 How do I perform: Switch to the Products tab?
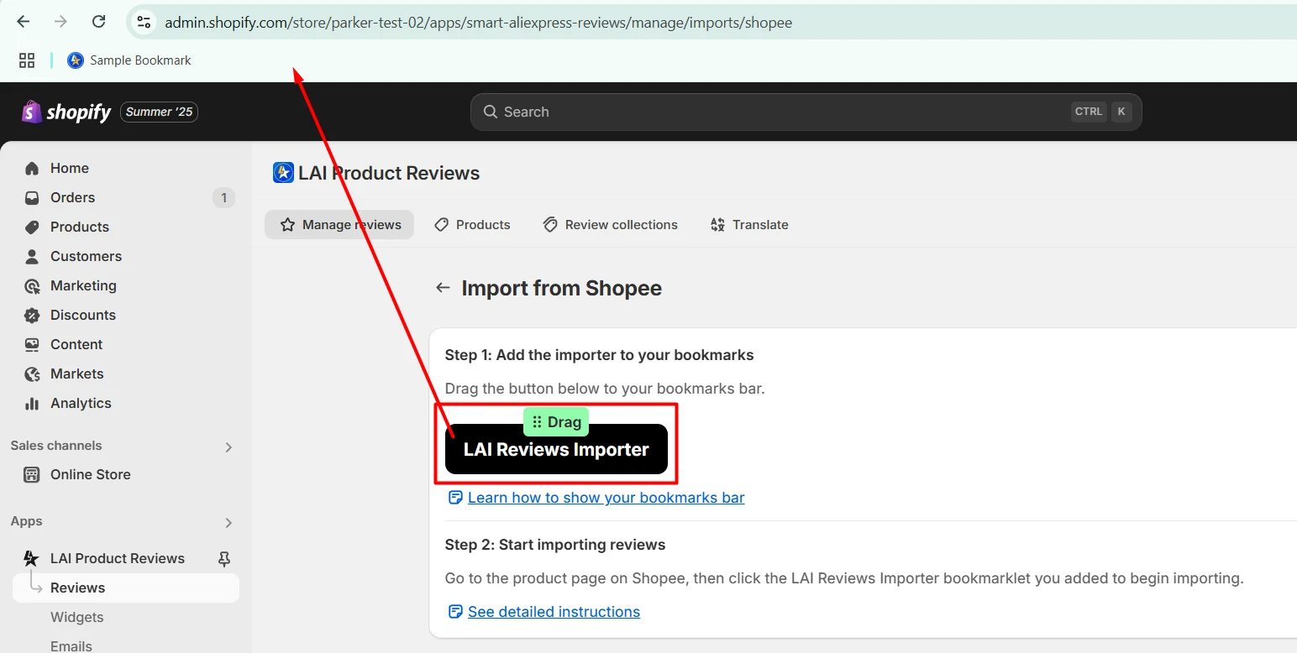[x=472, y=225]
